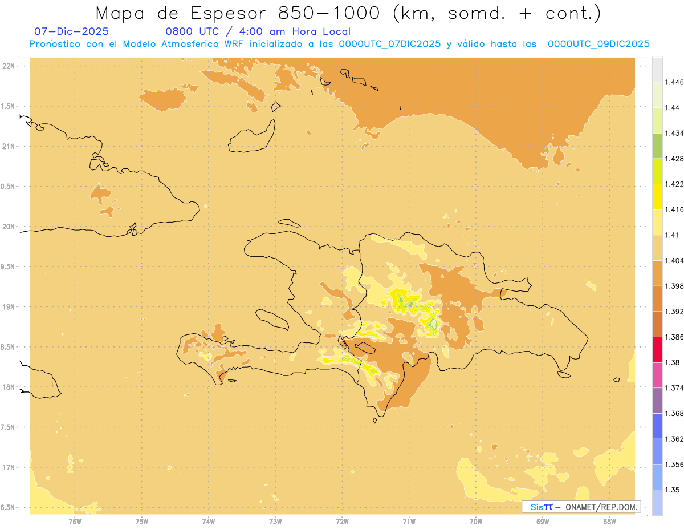Click the 1.422 legend value
684x529 pixels.
(x=674, y=184)
